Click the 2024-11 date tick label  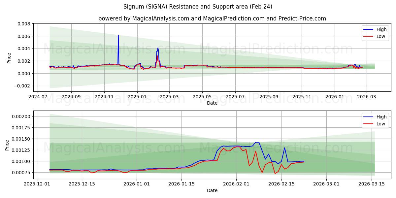pyautogui.click(x=105, y=96)
